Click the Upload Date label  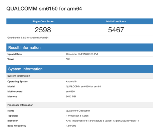(14, 54)
